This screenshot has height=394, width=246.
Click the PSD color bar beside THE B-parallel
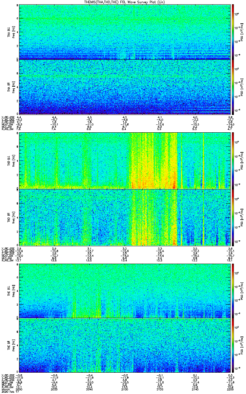click(233, 346)
